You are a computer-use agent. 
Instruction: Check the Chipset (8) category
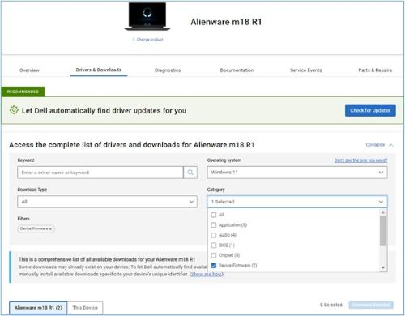click(x=214, y=255)
